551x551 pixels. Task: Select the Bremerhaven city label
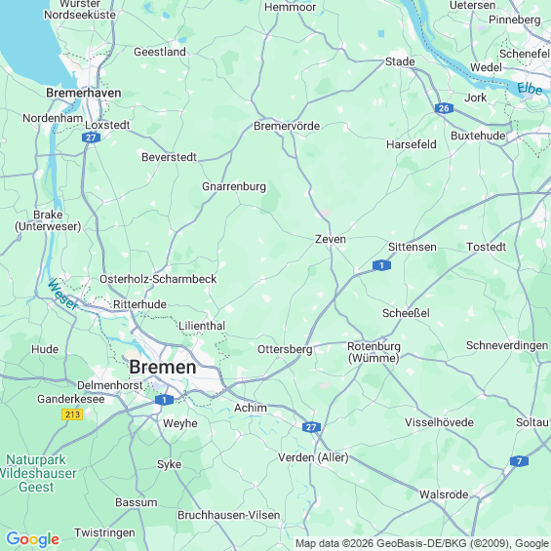(84, 93)
